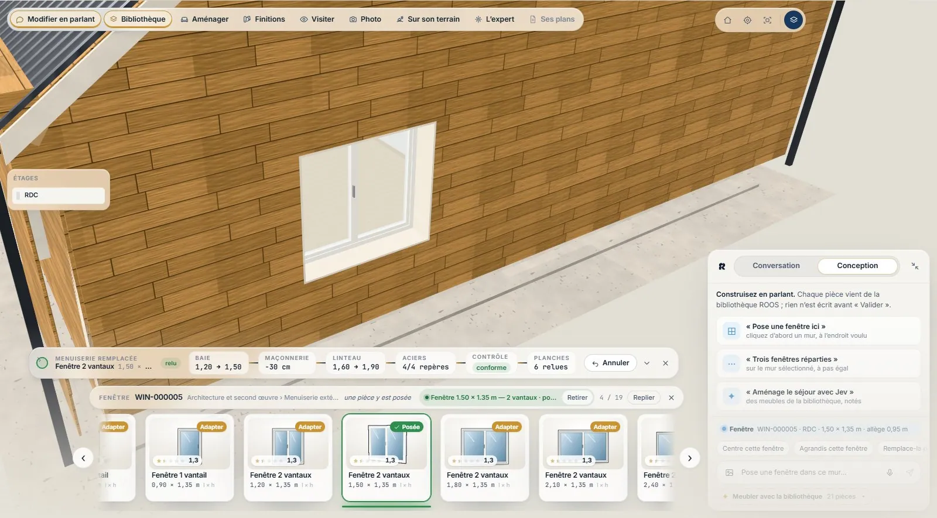Close the menuiserie remplacée status bar
Screen dimensions: 937x518
point(665,363)
